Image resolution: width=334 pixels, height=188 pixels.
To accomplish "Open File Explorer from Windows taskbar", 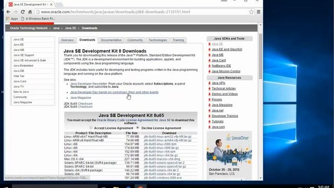I will (x=116, y=187).
